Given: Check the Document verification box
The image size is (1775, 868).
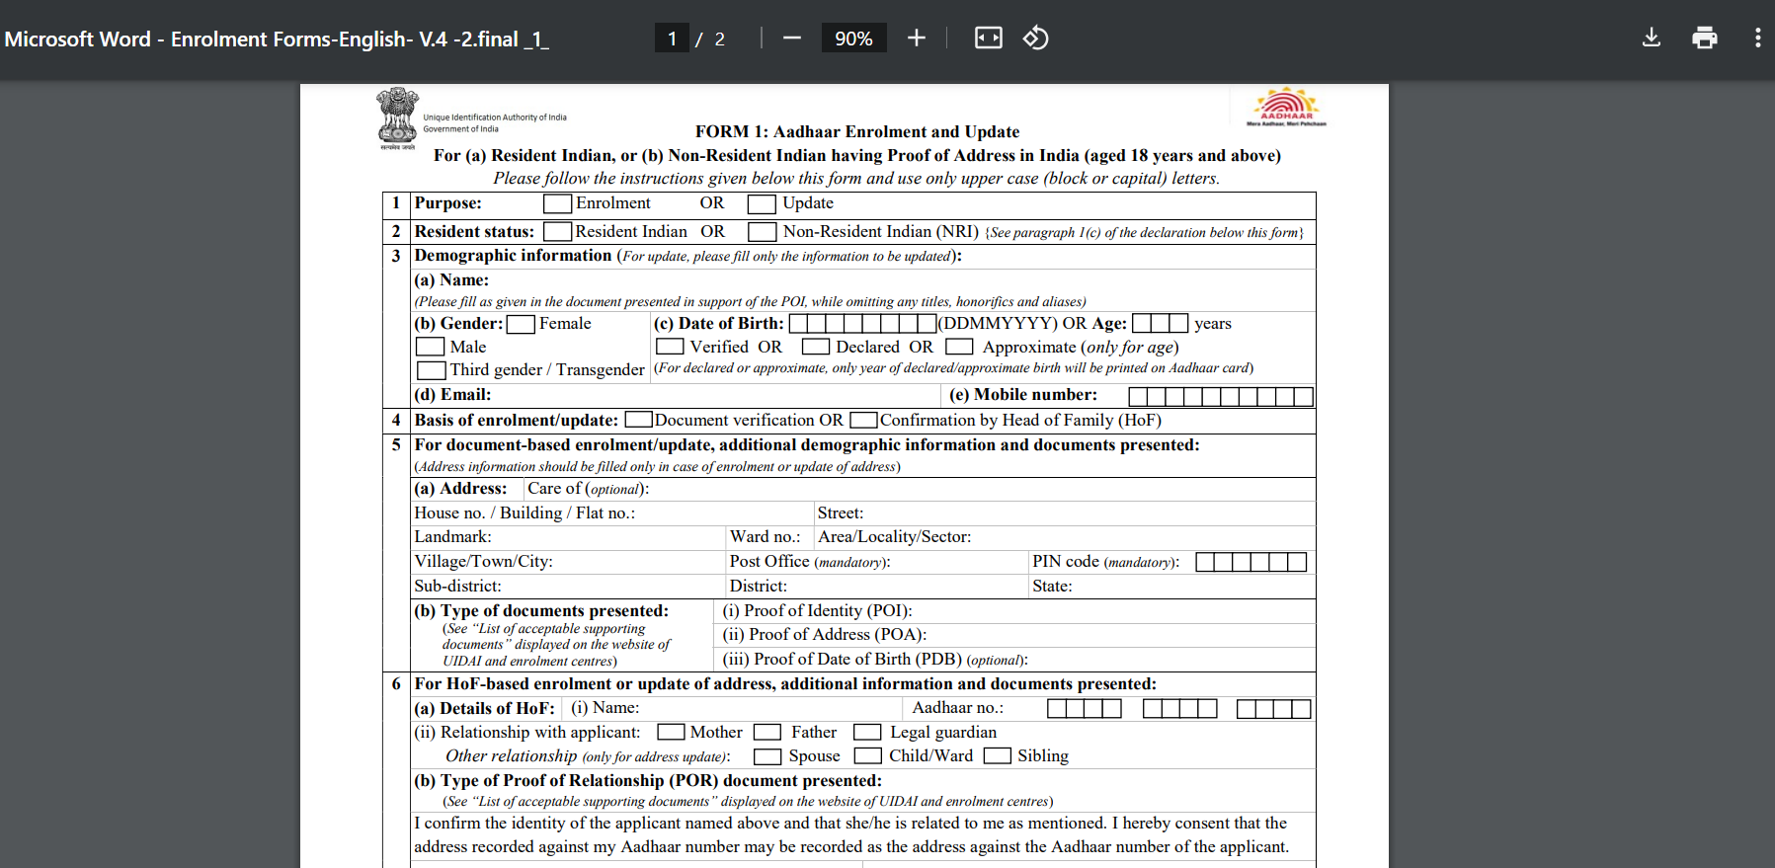Looking at the screenshot, I should tap(638, 420).
